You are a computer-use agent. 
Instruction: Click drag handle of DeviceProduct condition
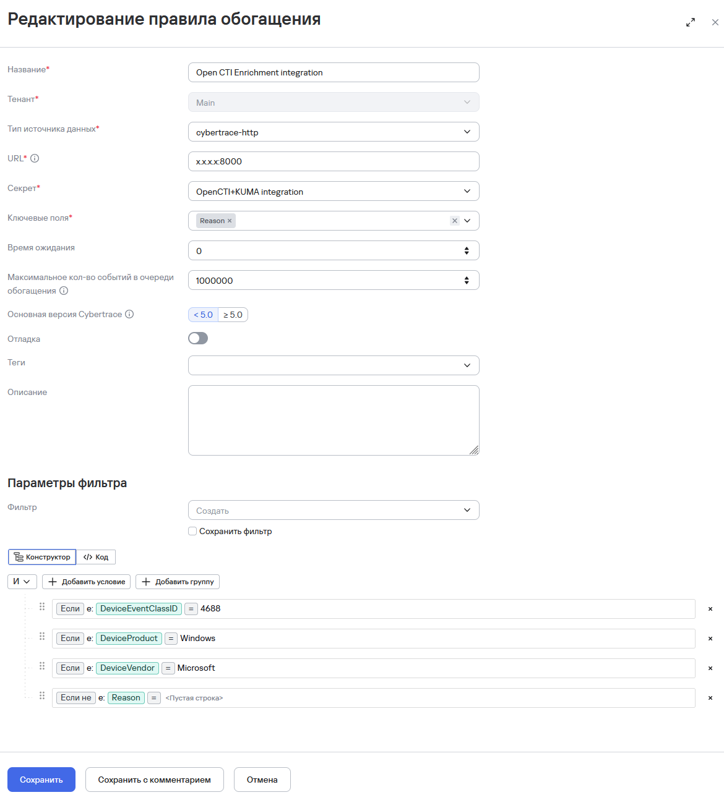(x=42, y=637)
